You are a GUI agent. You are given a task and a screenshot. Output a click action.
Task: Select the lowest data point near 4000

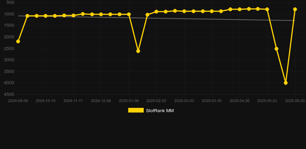[x=286, y=83]
